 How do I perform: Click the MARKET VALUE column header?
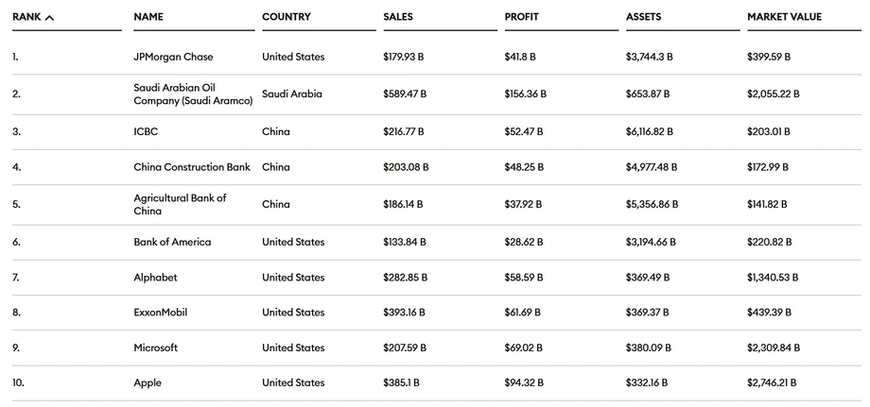tap(785, 17)
